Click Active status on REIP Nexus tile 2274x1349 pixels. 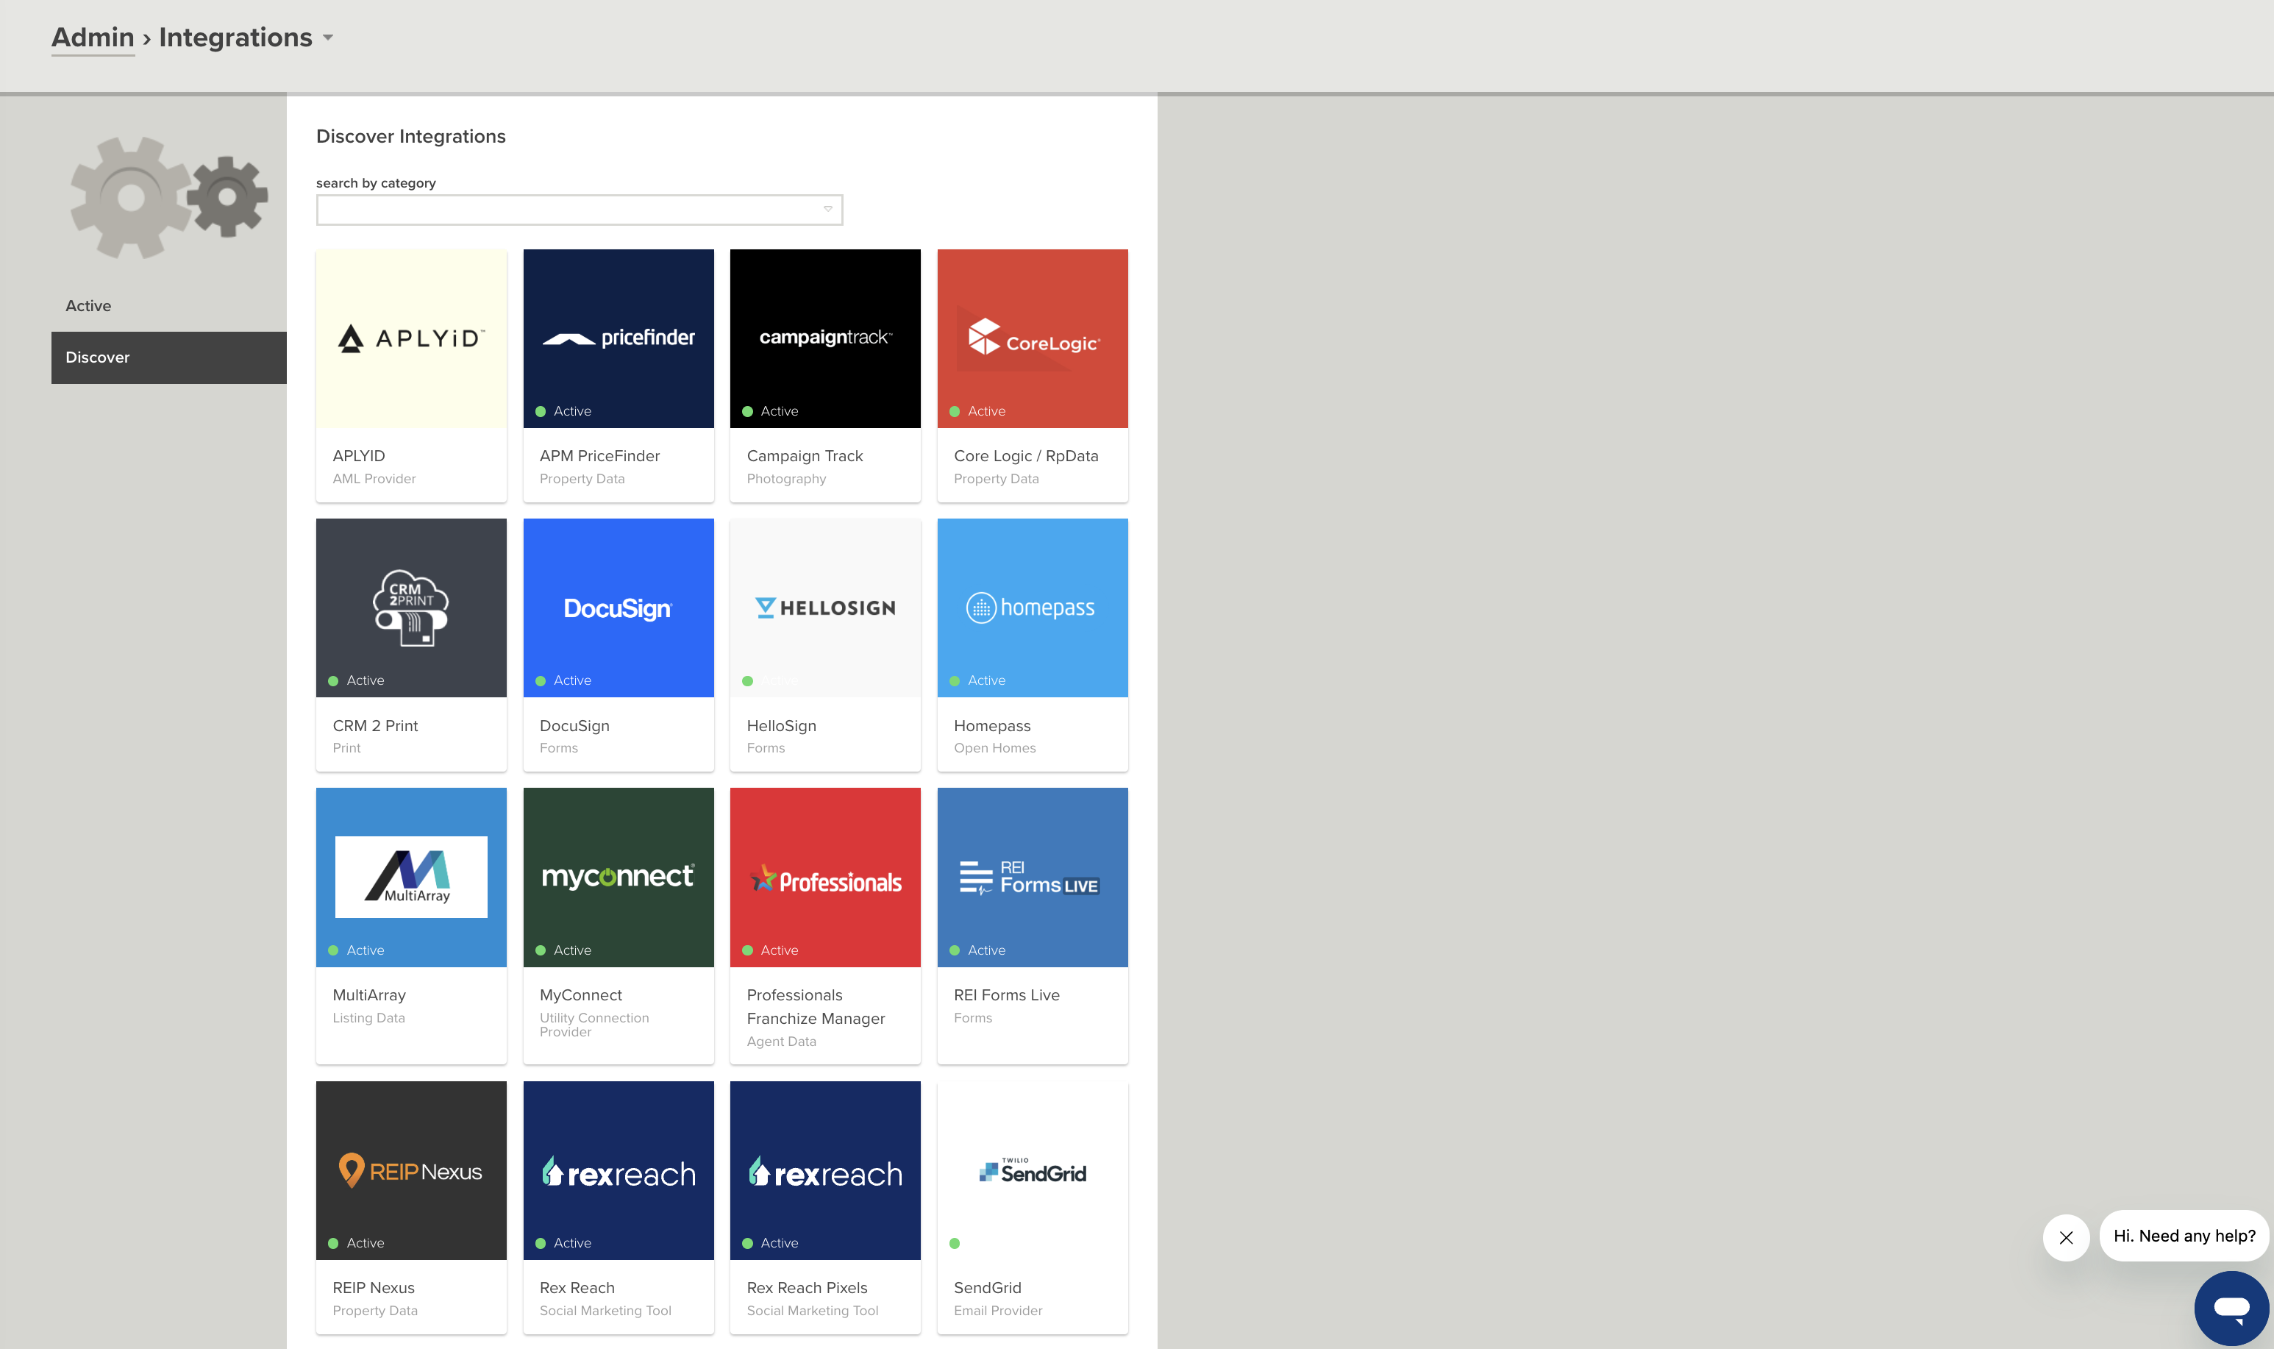[x=356, y=1242]
